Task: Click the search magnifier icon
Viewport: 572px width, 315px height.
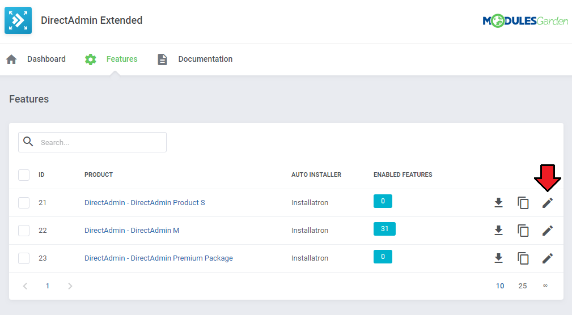Action: (28, 142)
